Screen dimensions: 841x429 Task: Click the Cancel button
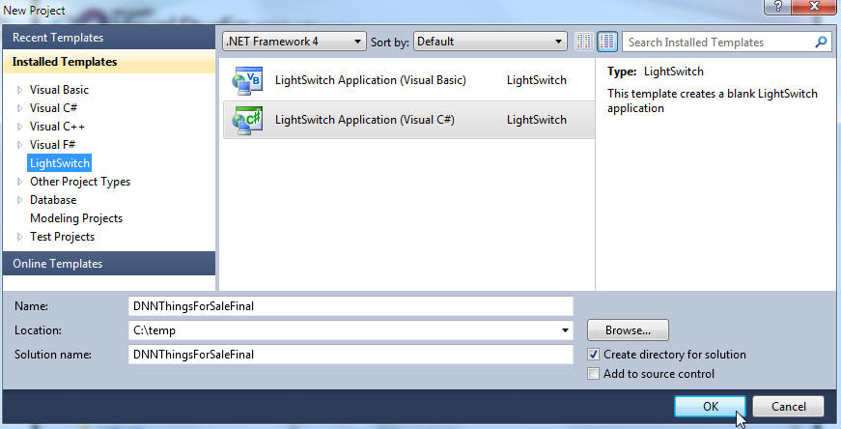(x=789, y=407)
